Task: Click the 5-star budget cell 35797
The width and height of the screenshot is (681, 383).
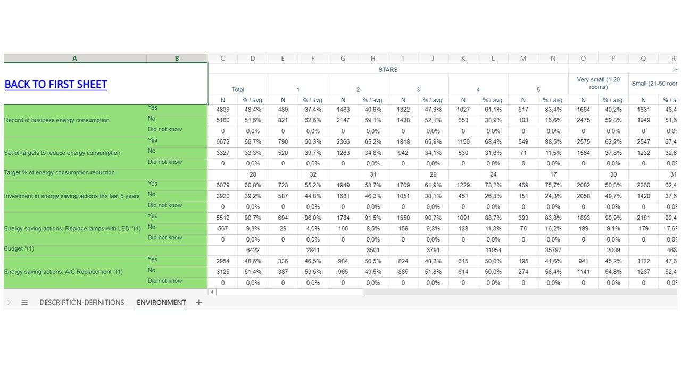Action: (553, 250)
